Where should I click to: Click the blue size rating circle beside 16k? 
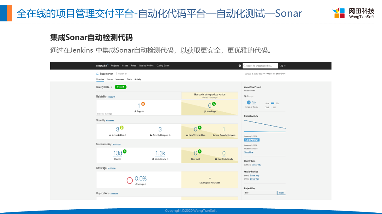248,103
